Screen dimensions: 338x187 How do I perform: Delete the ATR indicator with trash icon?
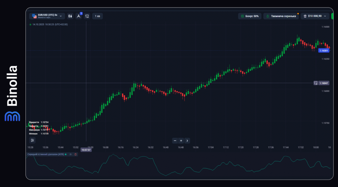tap(75, 154)
